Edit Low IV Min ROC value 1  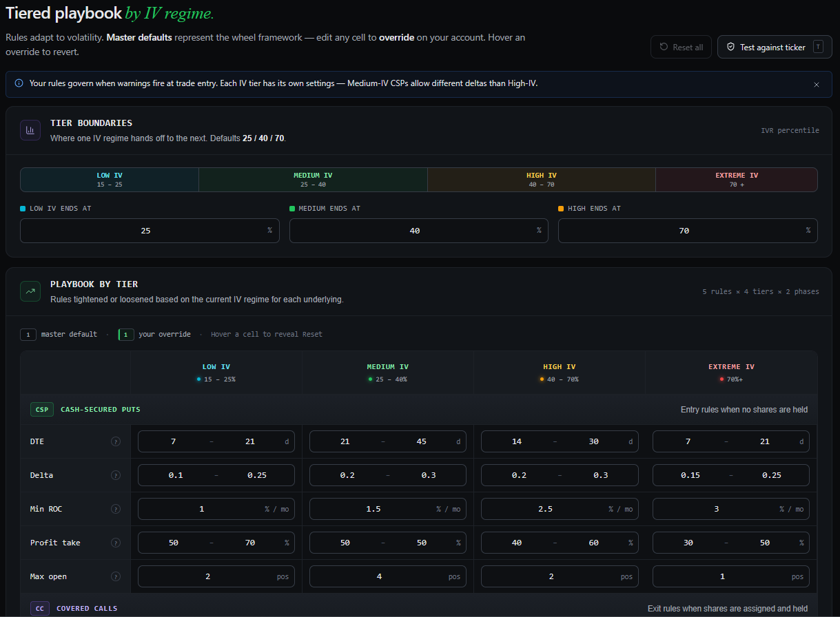coord(202,509)
